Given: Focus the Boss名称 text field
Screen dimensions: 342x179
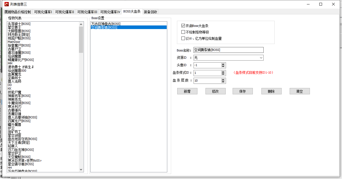Looking at the screenshot, I should tap(228, 50).
